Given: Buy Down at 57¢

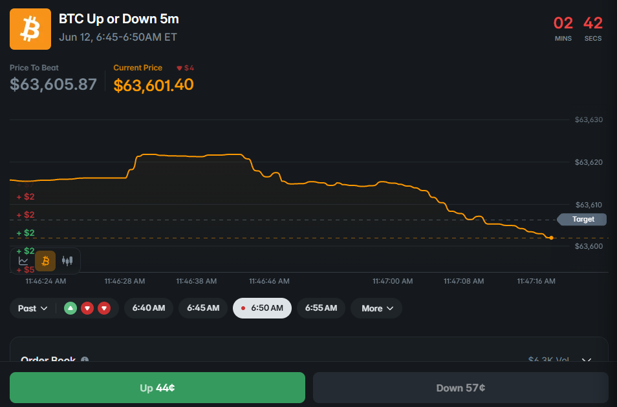Looking at the screenshot, I should coord(460,388).
